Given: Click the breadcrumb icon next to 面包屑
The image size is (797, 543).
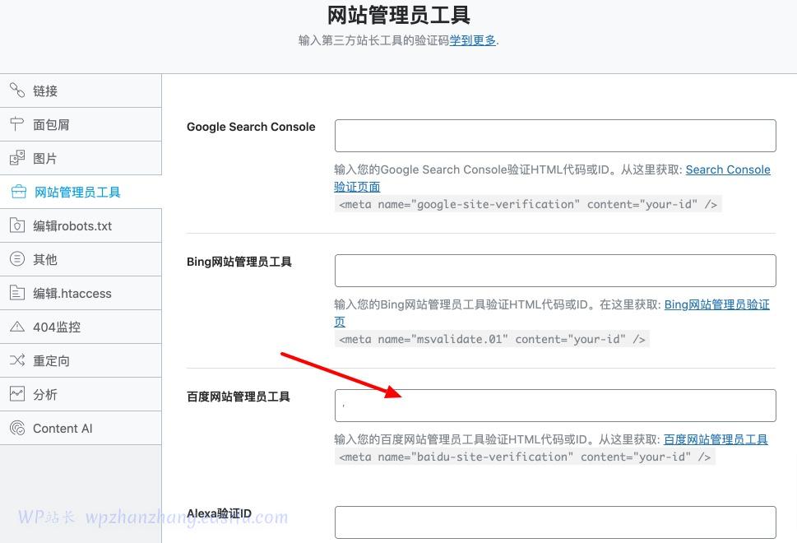Looking at the screenshot, I should click(17, 124).
